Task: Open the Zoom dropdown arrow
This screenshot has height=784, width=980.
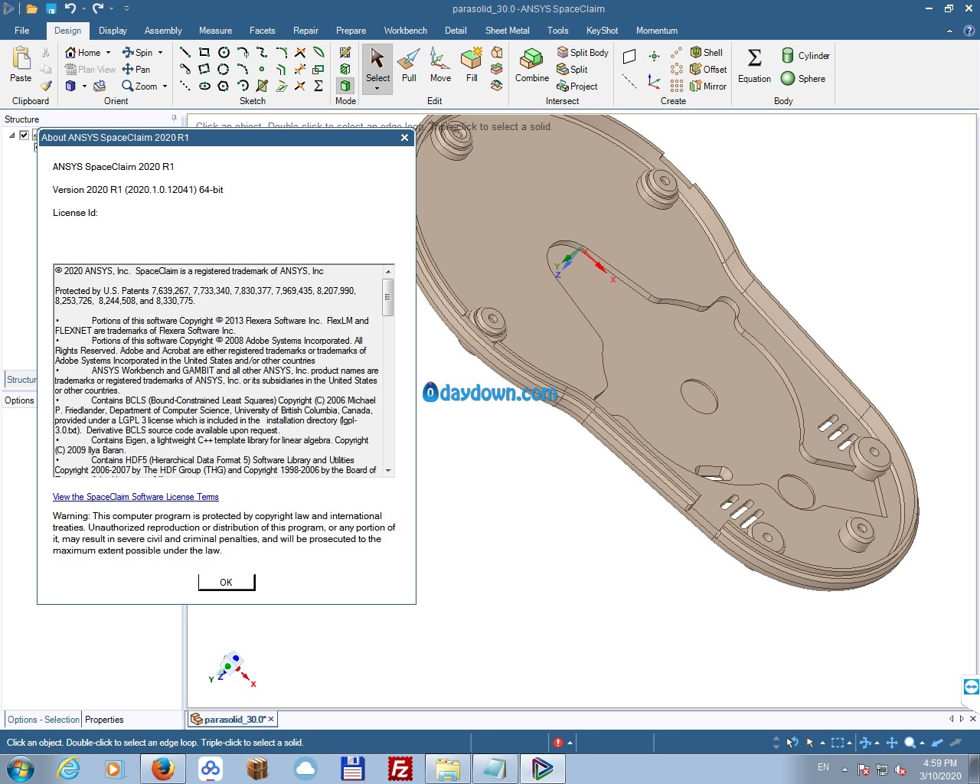Action: (165, 86)
